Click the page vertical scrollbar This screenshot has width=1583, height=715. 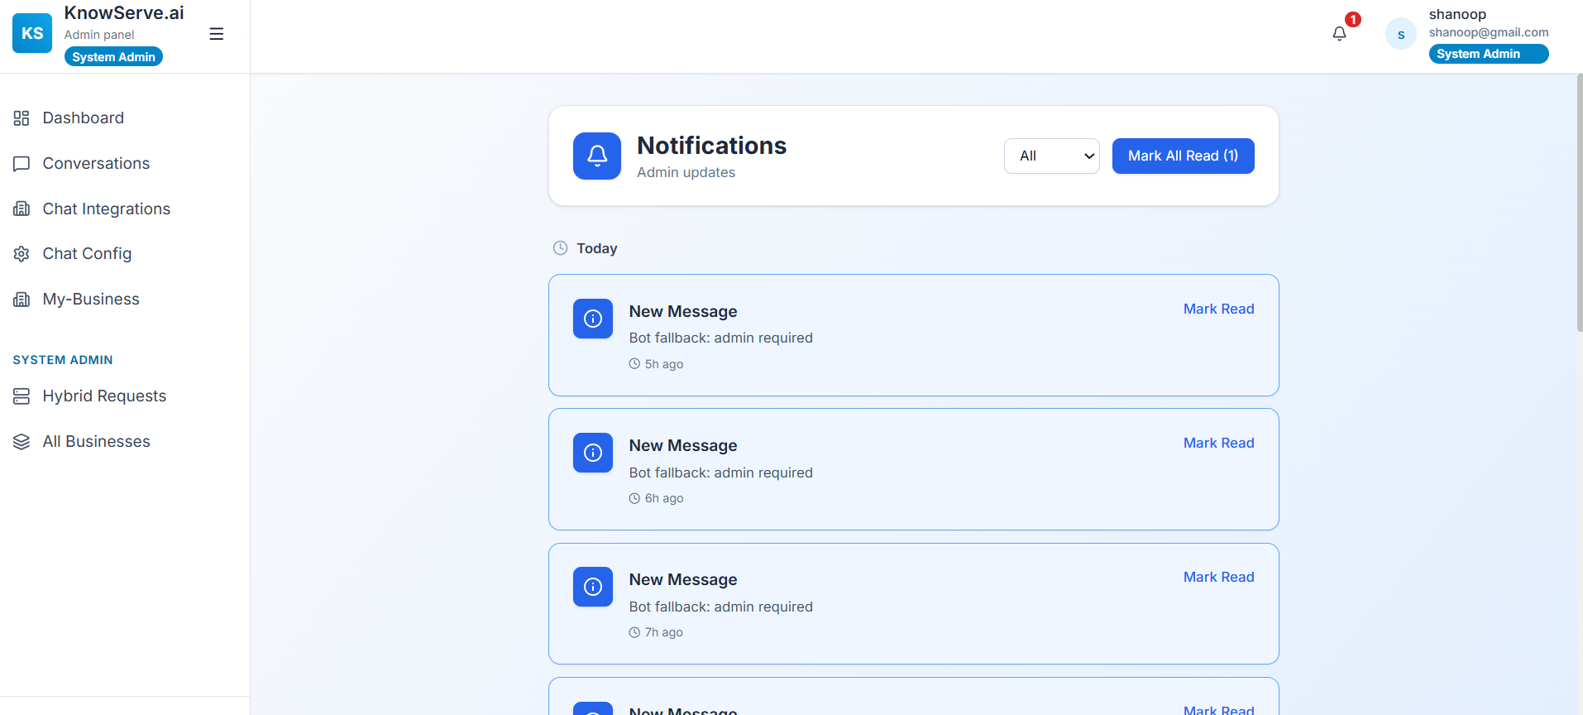coord(1579,207)
